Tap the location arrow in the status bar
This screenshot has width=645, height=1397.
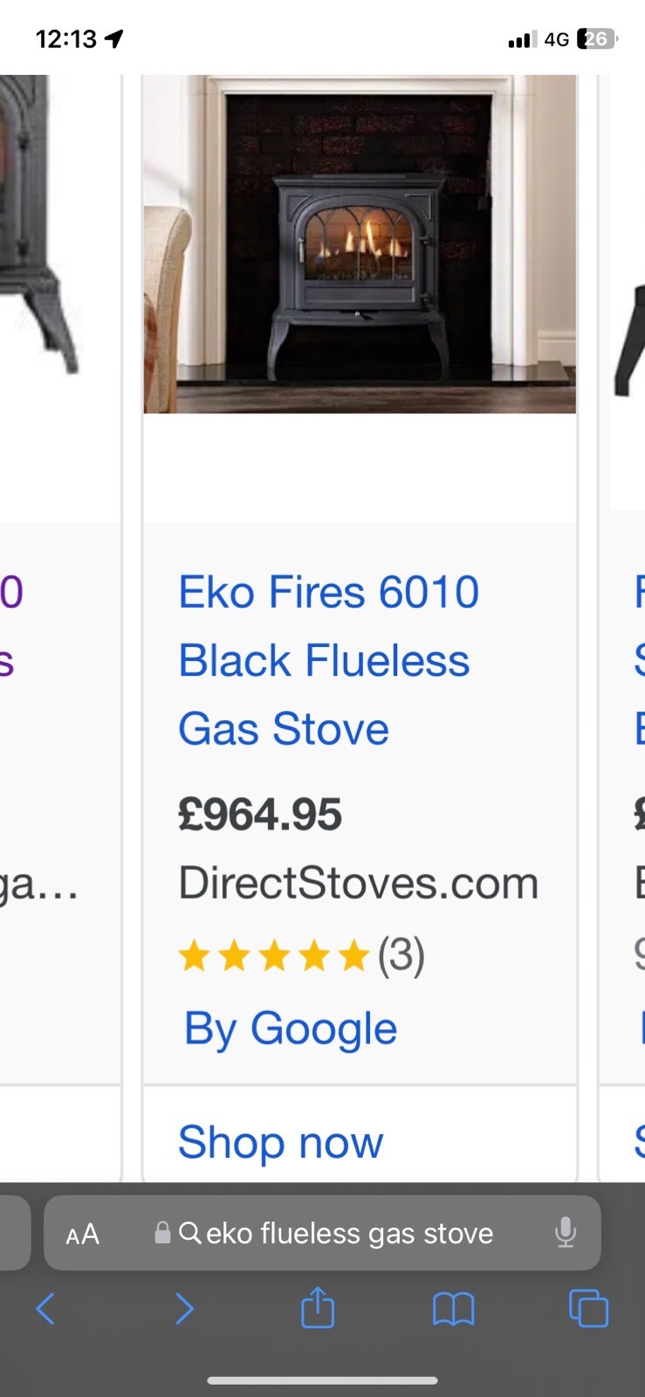[113, 38]
